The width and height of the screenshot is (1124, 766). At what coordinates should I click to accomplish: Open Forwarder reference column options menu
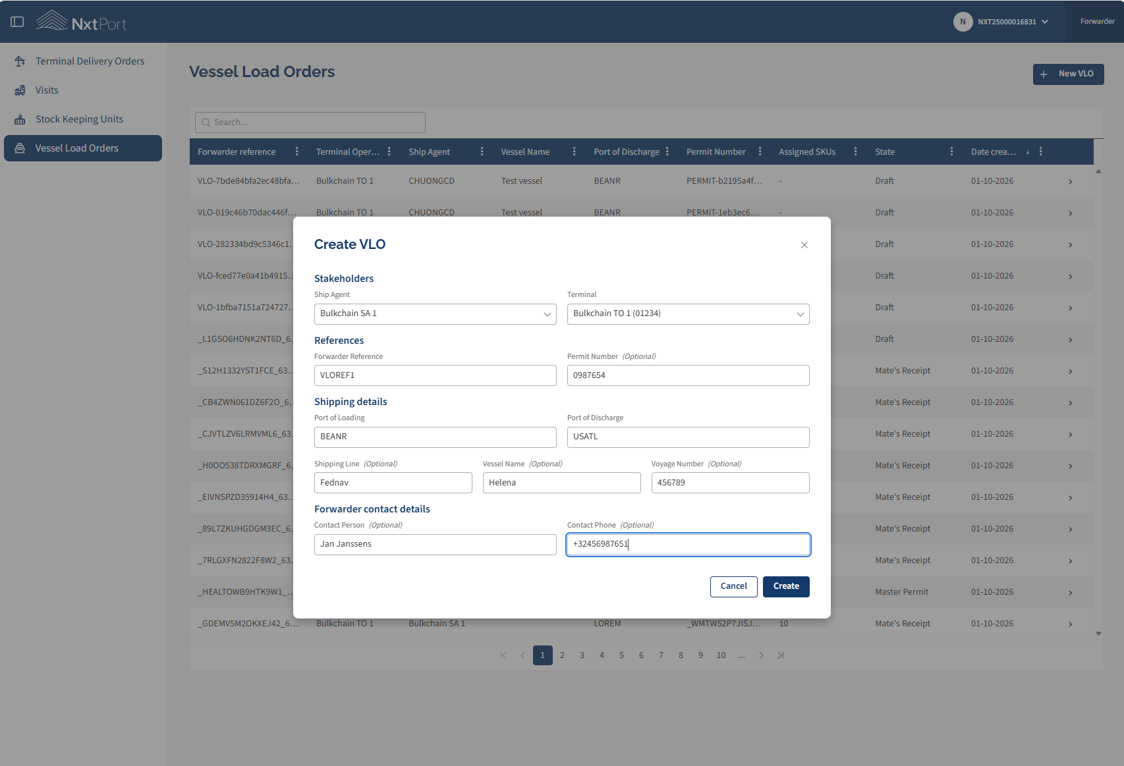pos(297,151)
